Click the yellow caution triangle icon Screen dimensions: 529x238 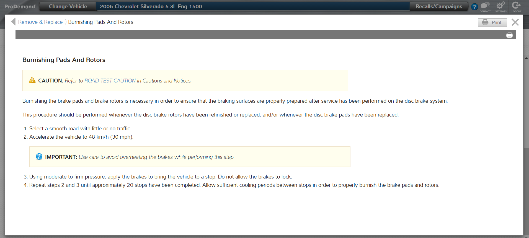(32, 80)
